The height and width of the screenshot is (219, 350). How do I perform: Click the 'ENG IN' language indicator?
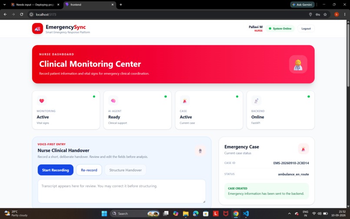click(x=305, y=213)
